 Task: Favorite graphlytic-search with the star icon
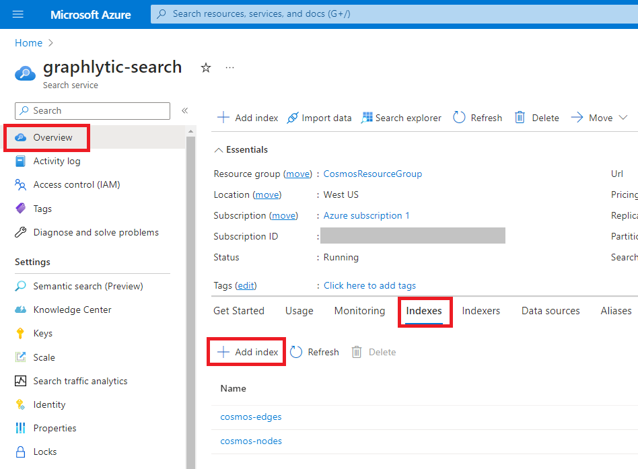click(x=206, y=68)
